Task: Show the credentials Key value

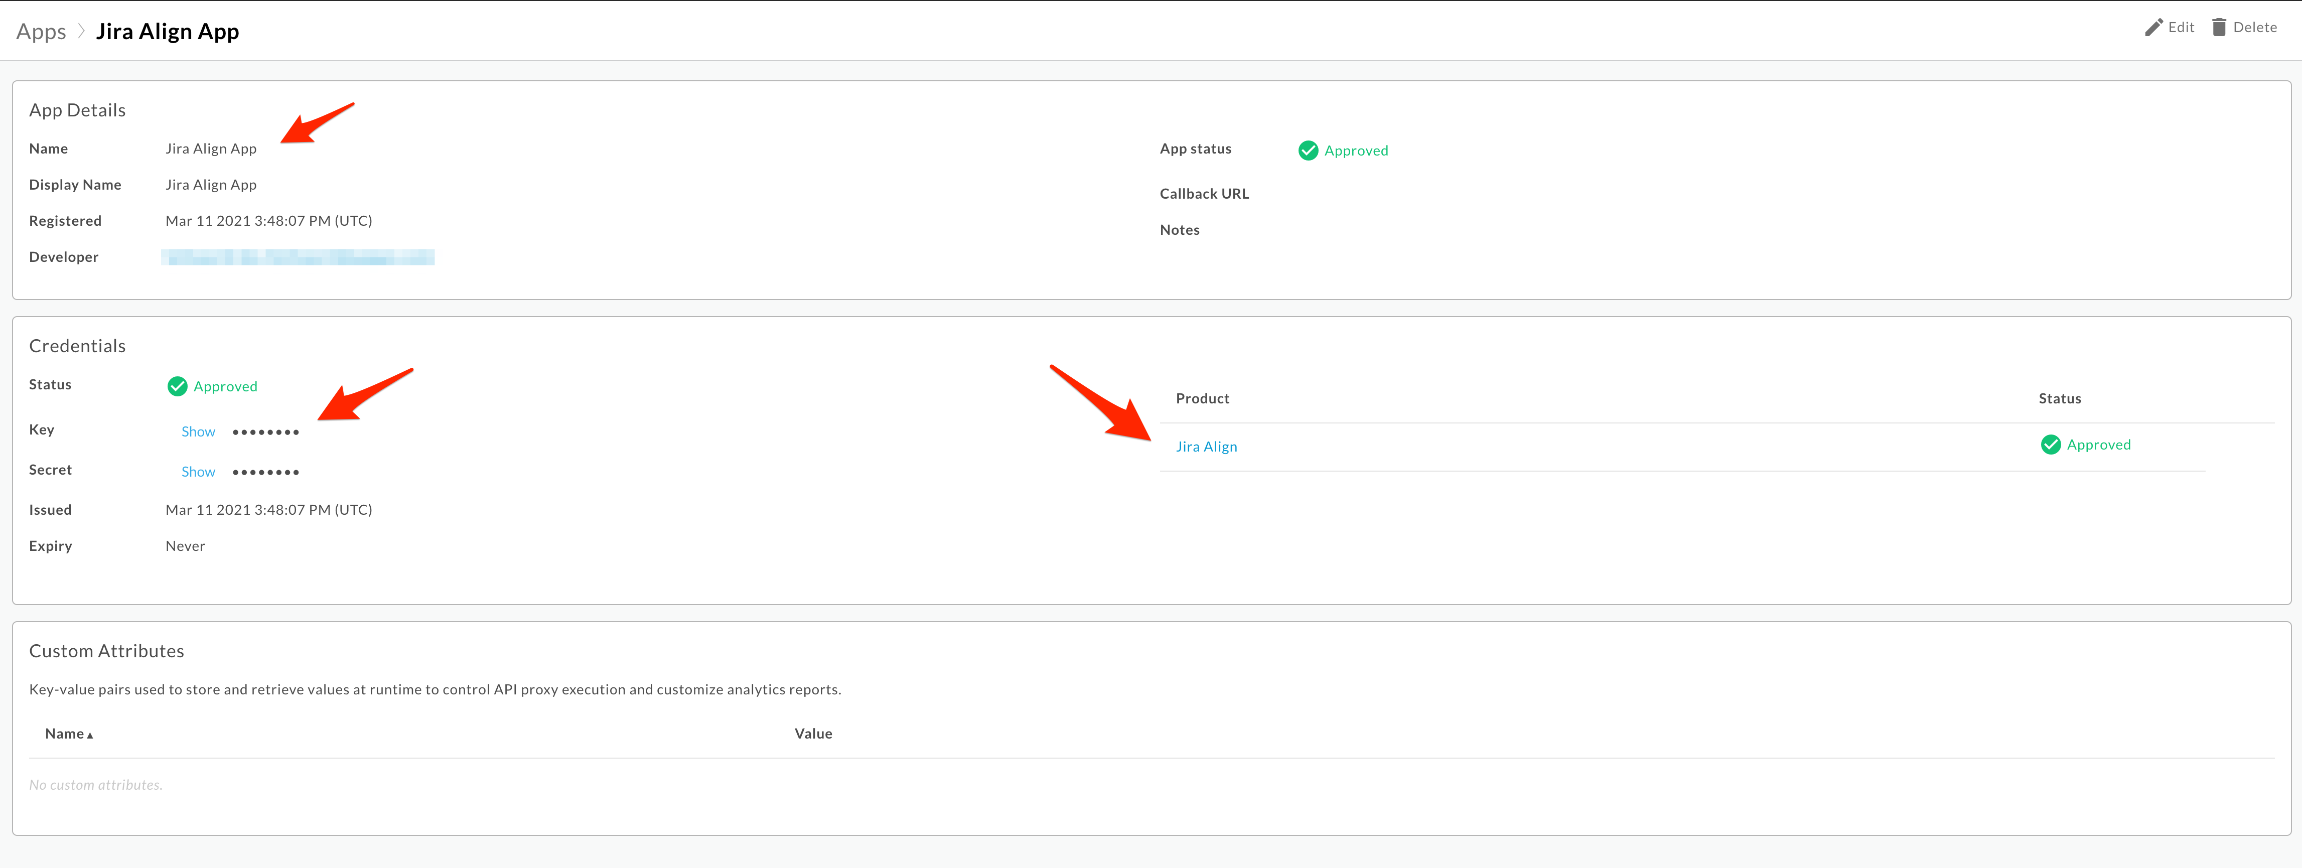Action: (x=198, y=432)
